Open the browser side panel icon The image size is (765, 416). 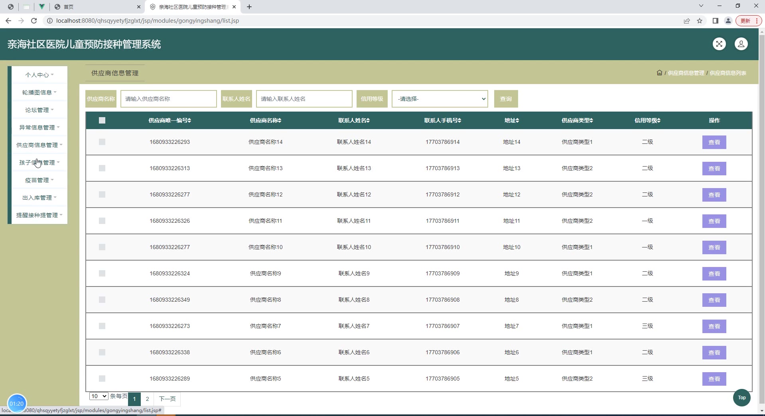click(715, 21)
